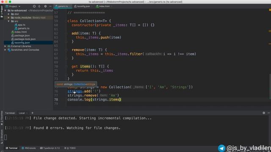Click the src folder name in the tree

[16, 21]
